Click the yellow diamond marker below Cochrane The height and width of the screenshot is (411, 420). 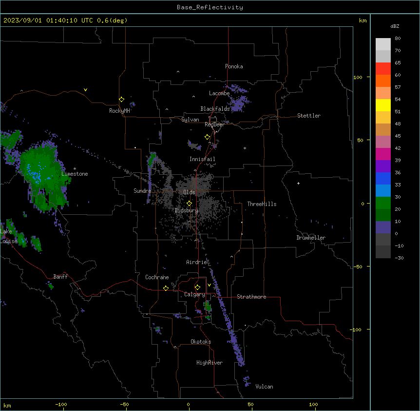point(166,288)
